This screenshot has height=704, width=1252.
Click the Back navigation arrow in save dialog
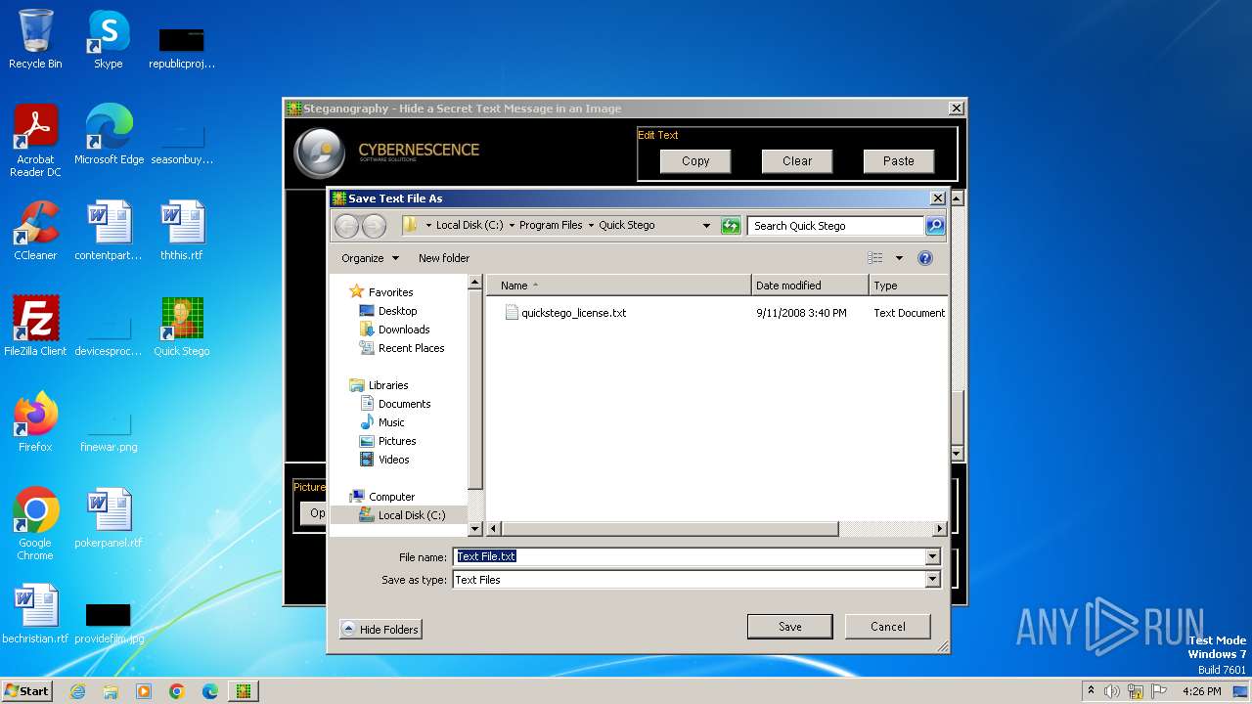(346, 226)
